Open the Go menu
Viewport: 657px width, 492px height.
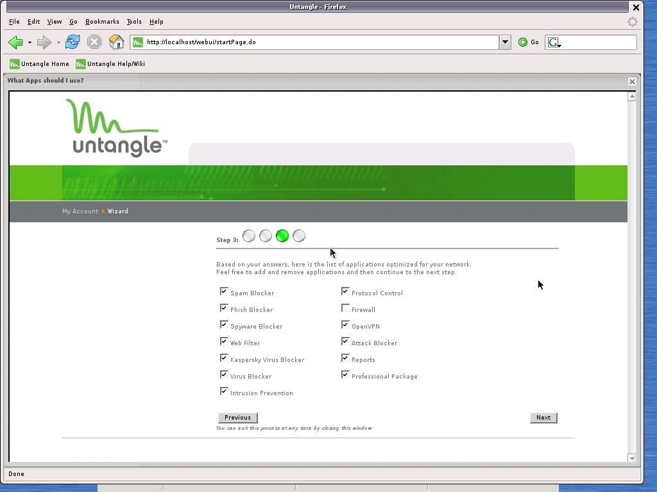click(73, 22)
